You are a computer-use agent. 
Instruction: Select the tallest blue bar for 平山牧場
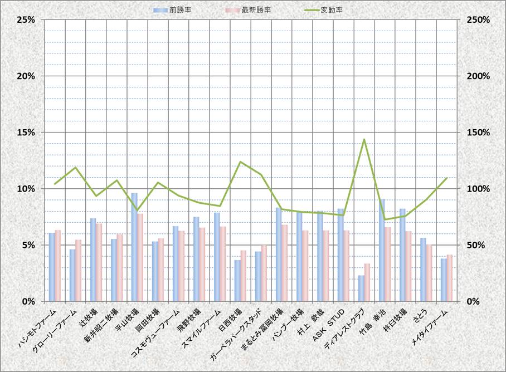[x=134, y=247]
